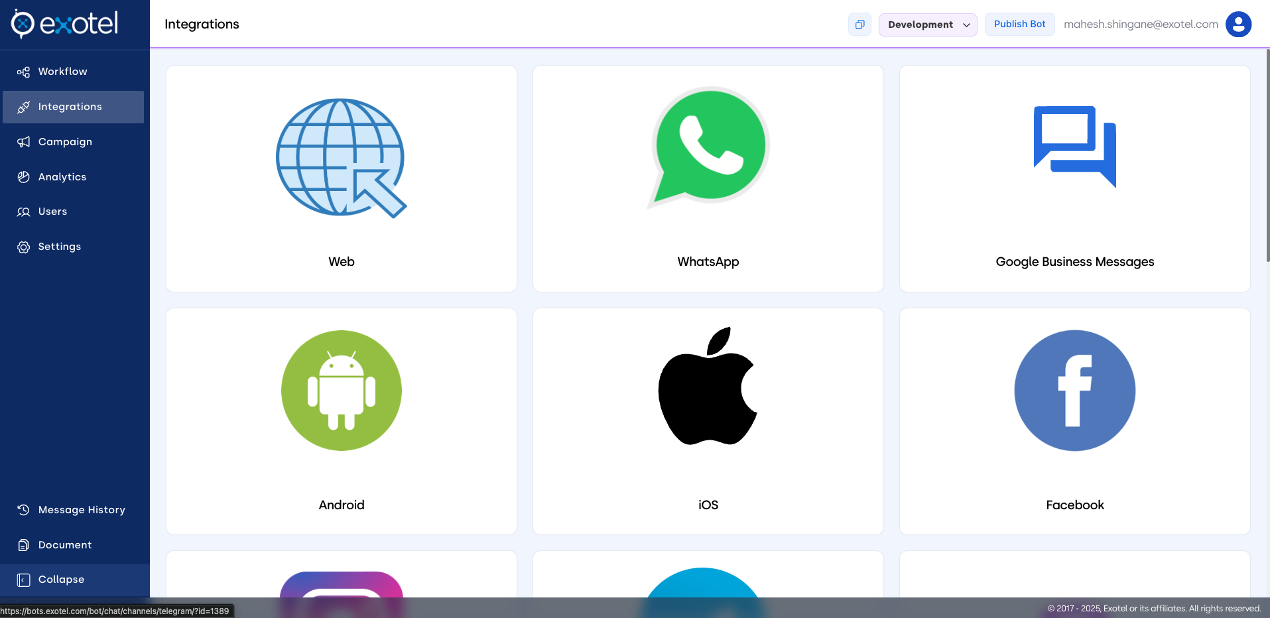Open Message History
Image resolution: width=1270 pixels, height=618 pixels.
click(x=73, y=510)
